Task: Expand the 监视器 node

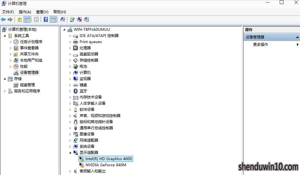Action: tap(70, 79)
